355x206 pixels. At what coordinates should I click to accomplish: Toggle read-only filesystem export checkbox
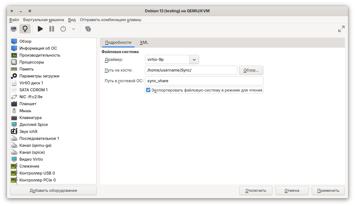148,90
